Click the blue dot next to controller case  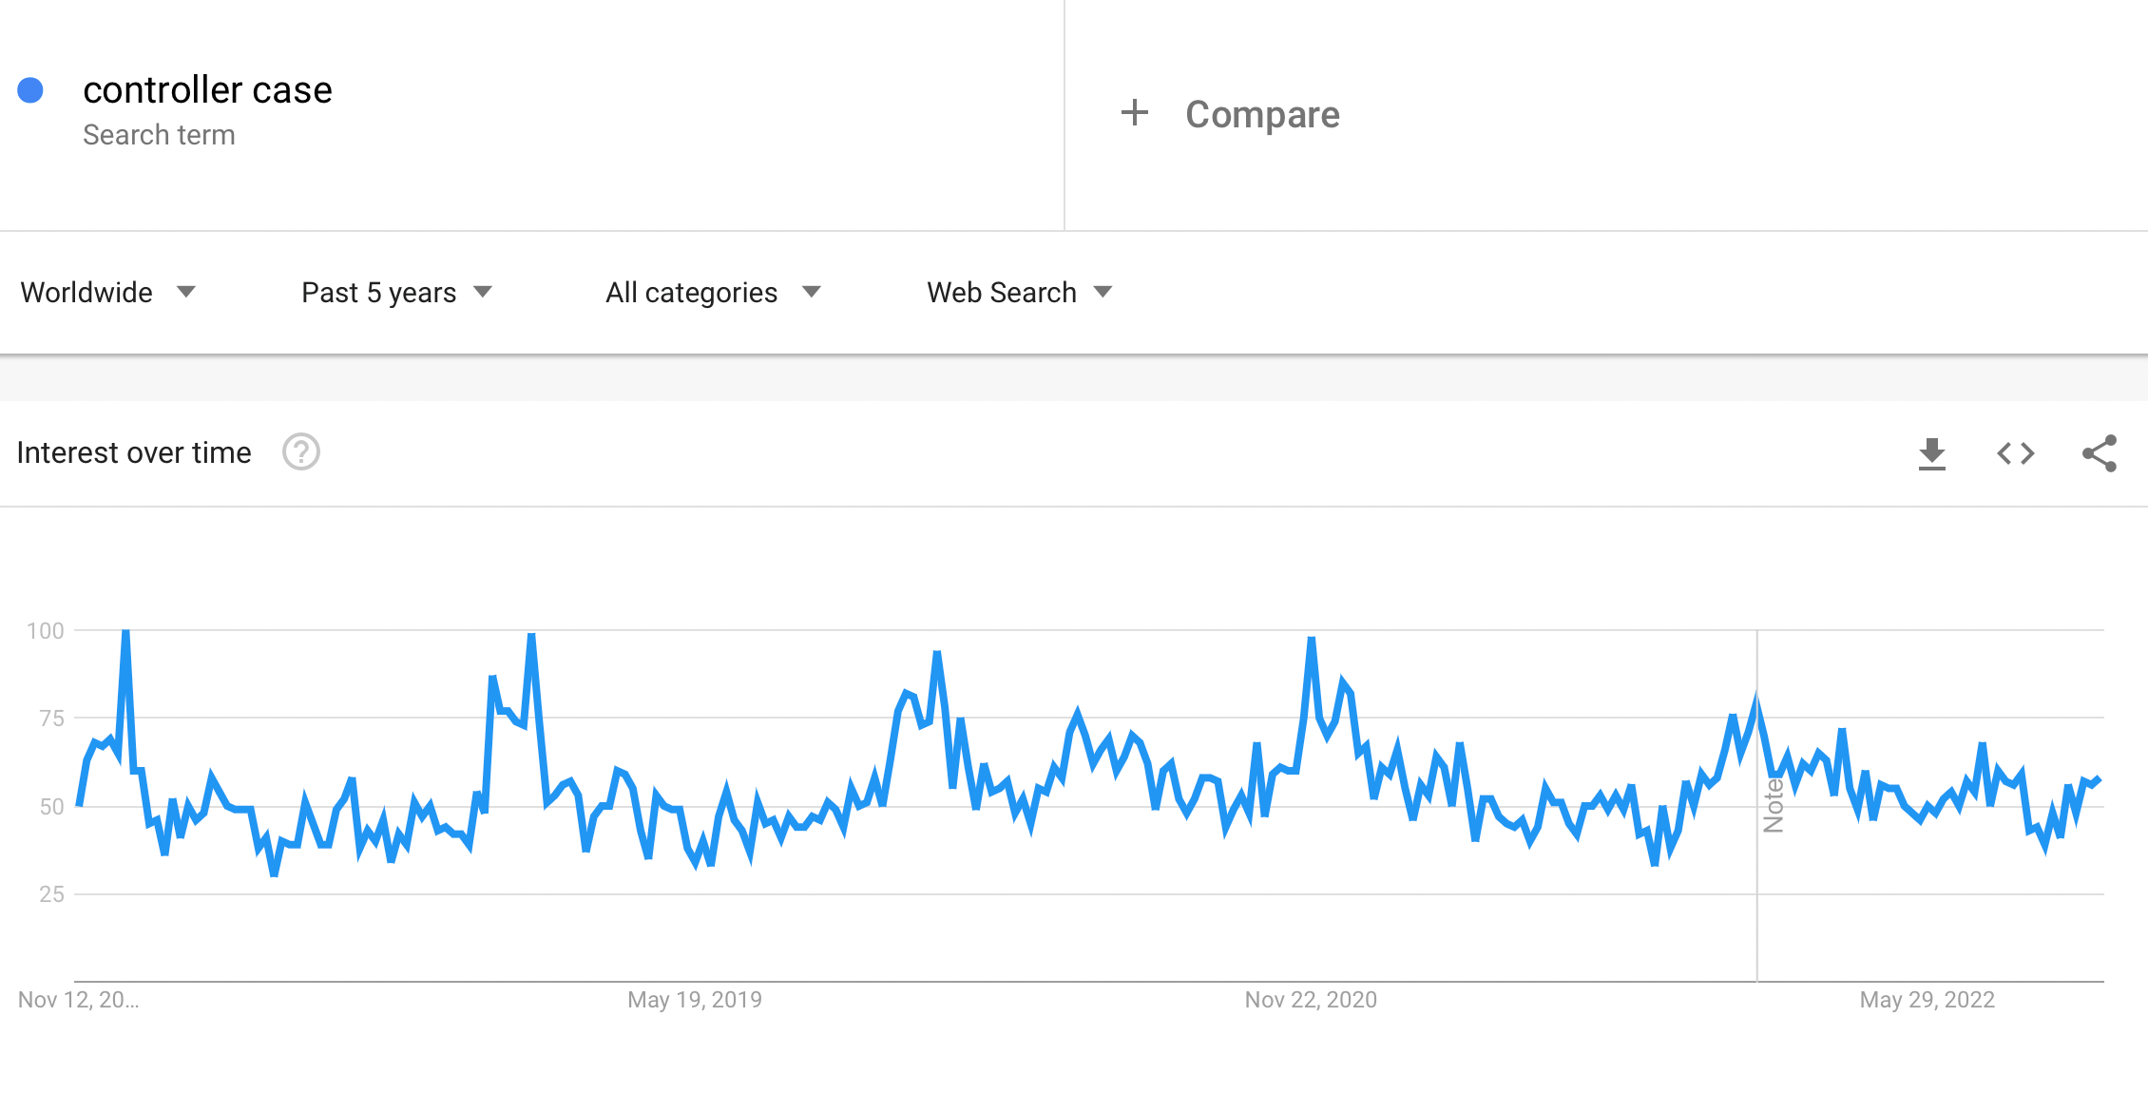point(30,90)
